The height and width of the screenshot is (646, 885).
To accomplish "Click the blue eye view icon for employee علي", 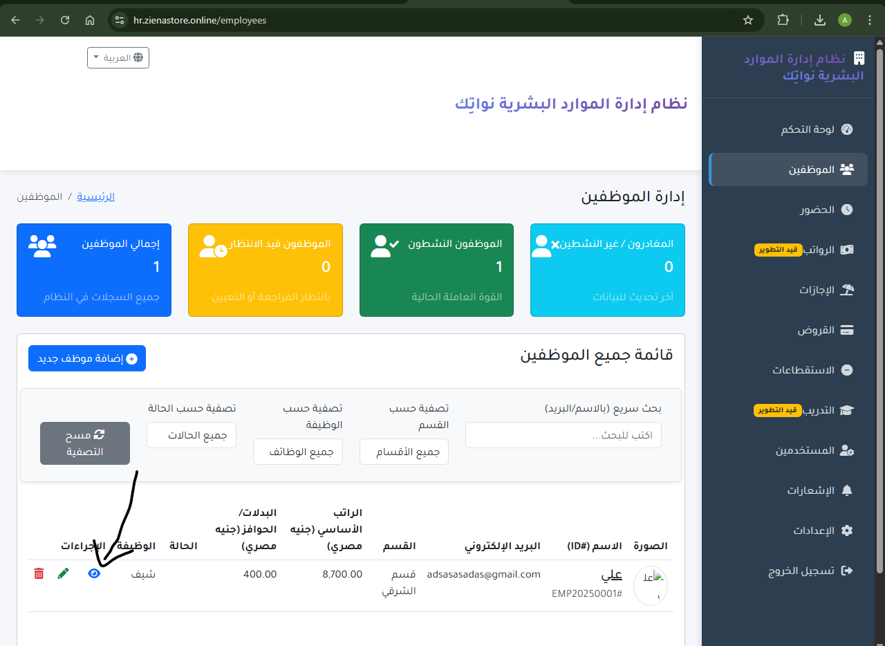I will pos(95,573).
